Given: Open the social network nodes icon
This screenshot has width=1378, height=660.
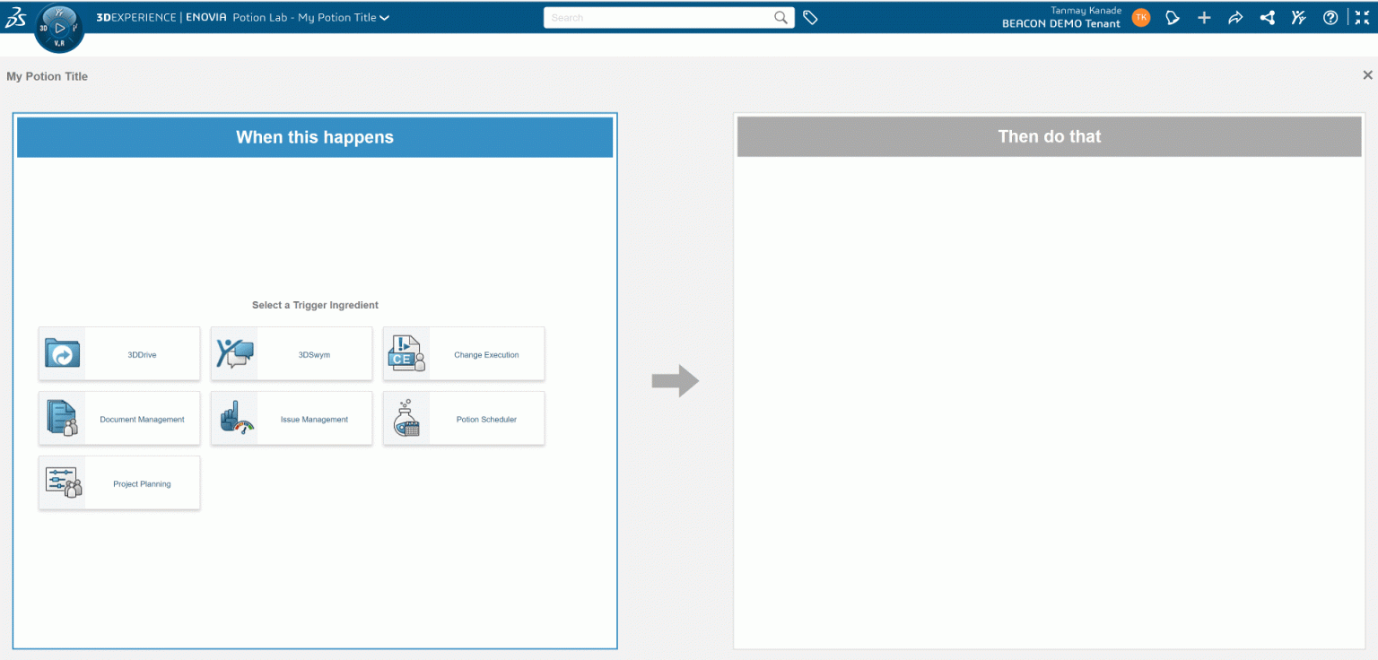Looking at the screenshot, I should pos(1267,18).
